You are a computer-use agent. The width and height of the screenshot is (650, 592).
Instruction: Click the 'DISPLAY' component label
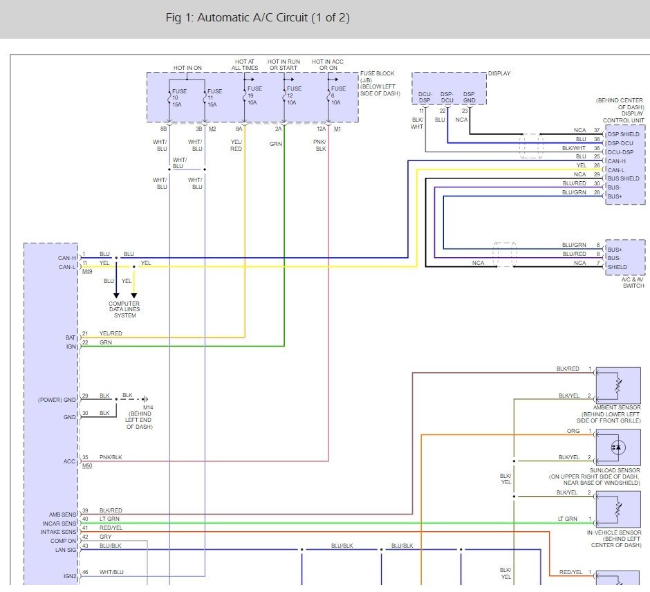499,73
